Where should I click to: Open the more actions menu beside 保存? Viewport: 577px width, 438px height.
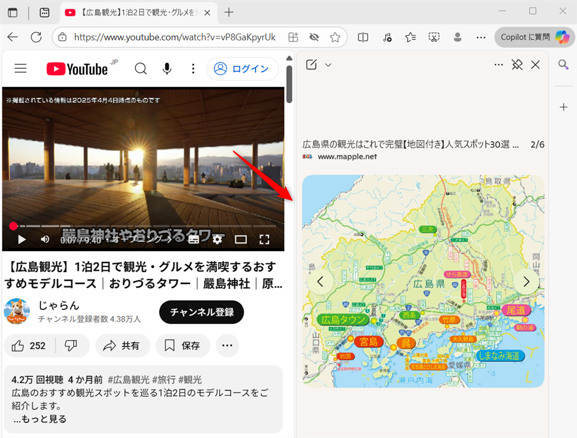[227, 346]
